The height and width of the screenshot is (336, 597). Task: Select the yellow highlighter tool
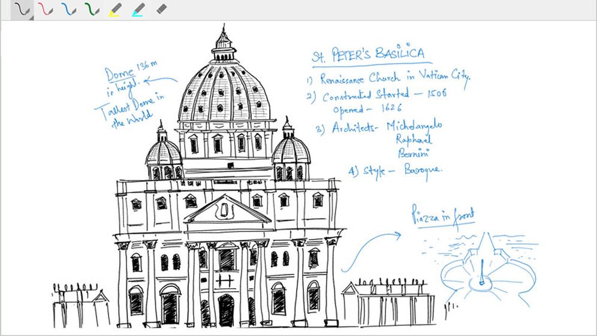click(x=115, y=10)
